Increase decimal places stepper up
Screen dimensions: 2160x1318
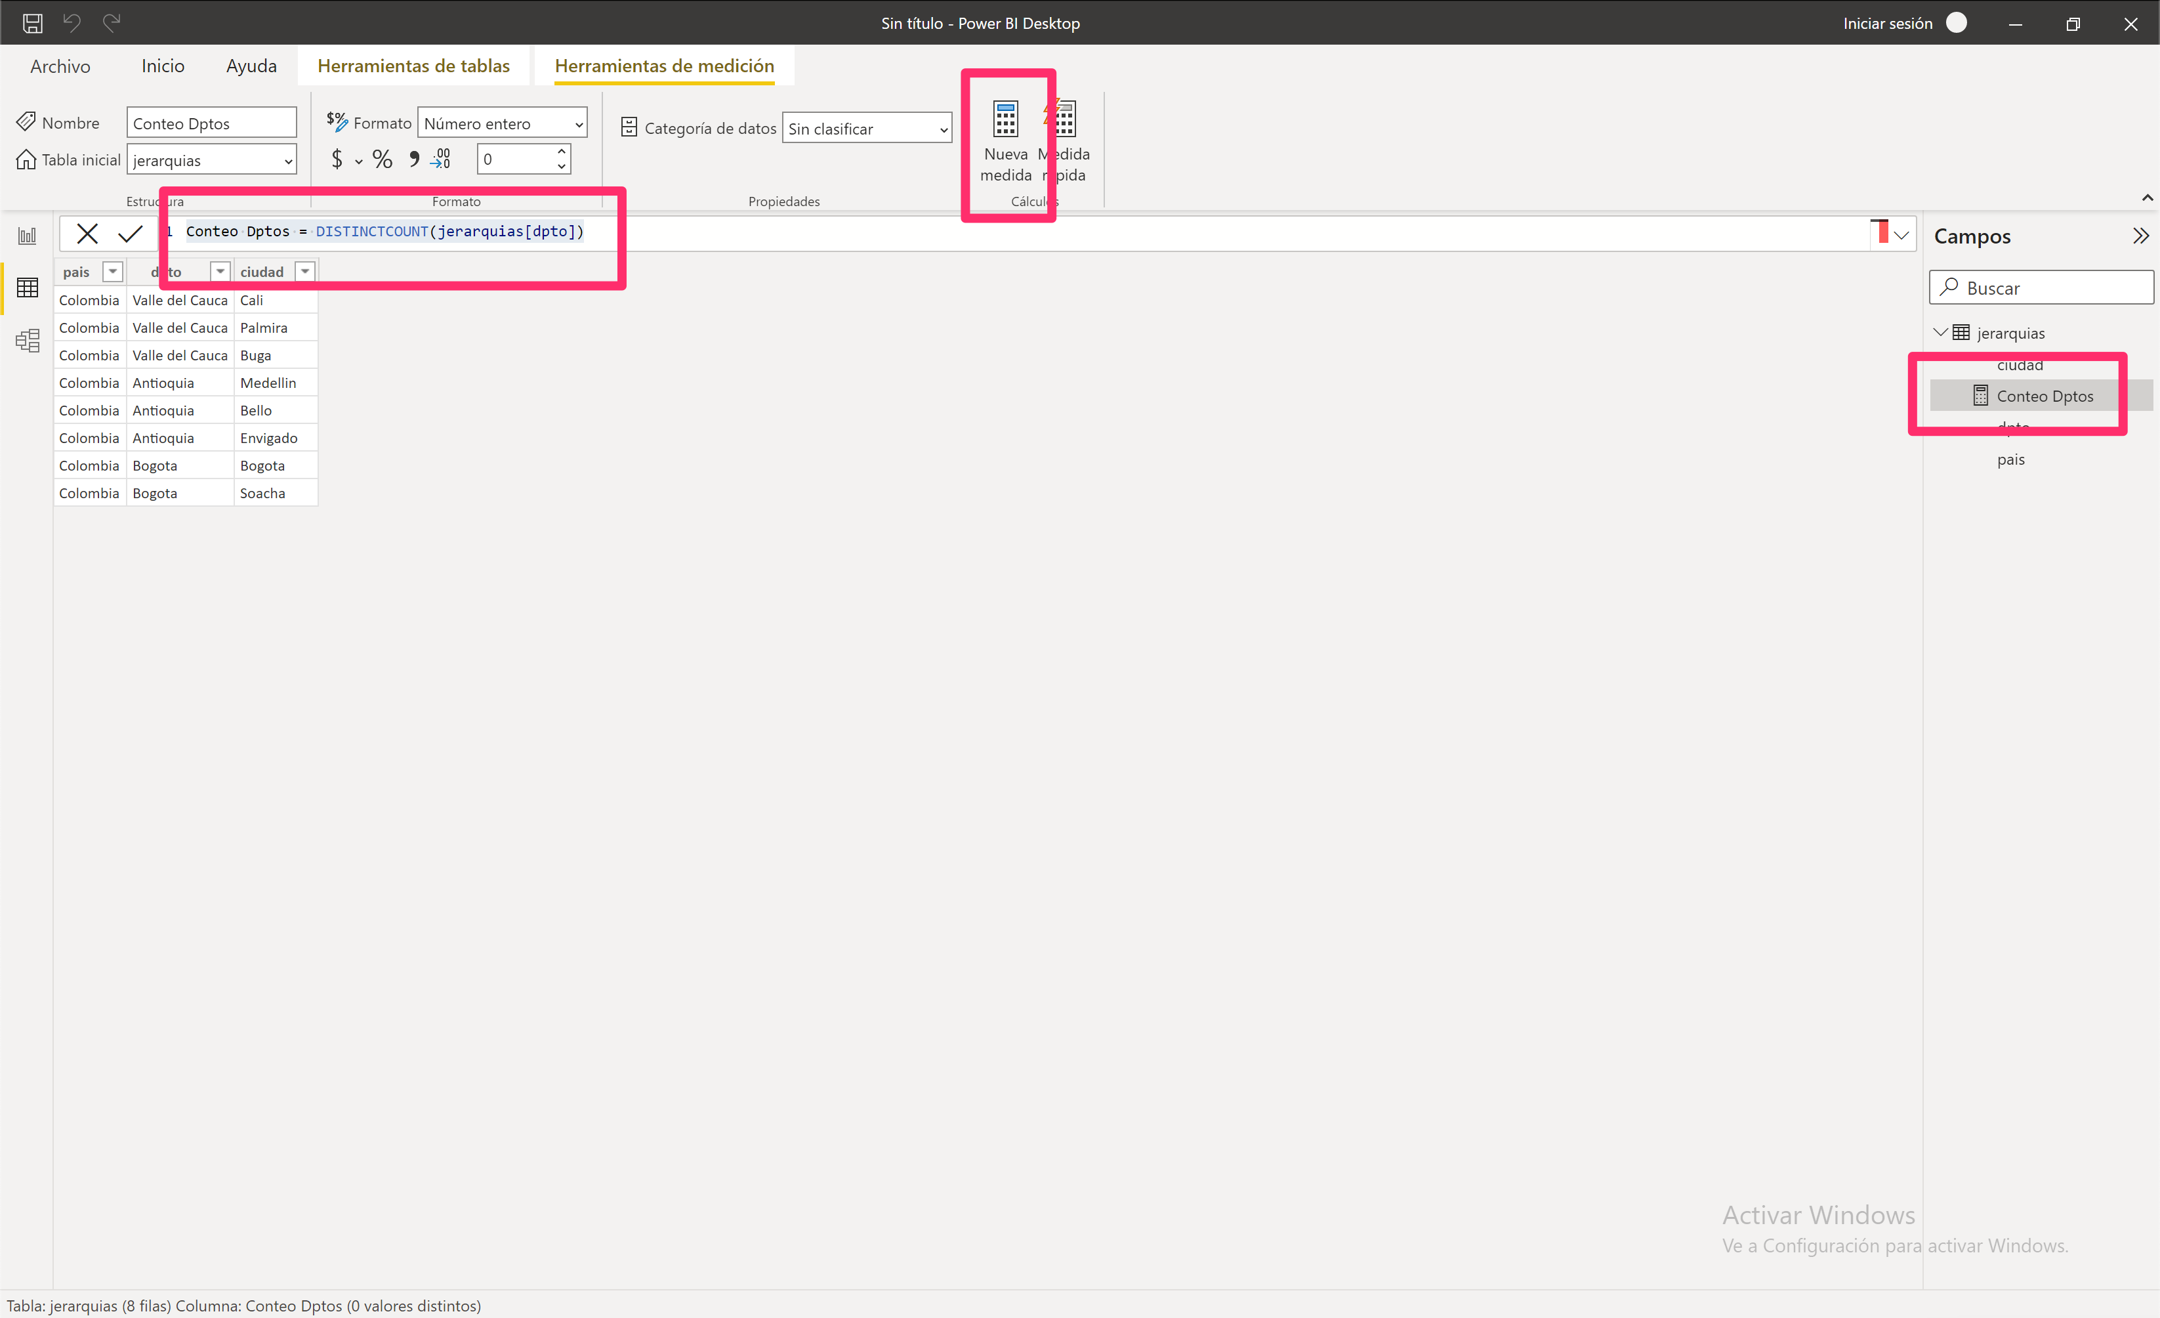tap(561, 152)
